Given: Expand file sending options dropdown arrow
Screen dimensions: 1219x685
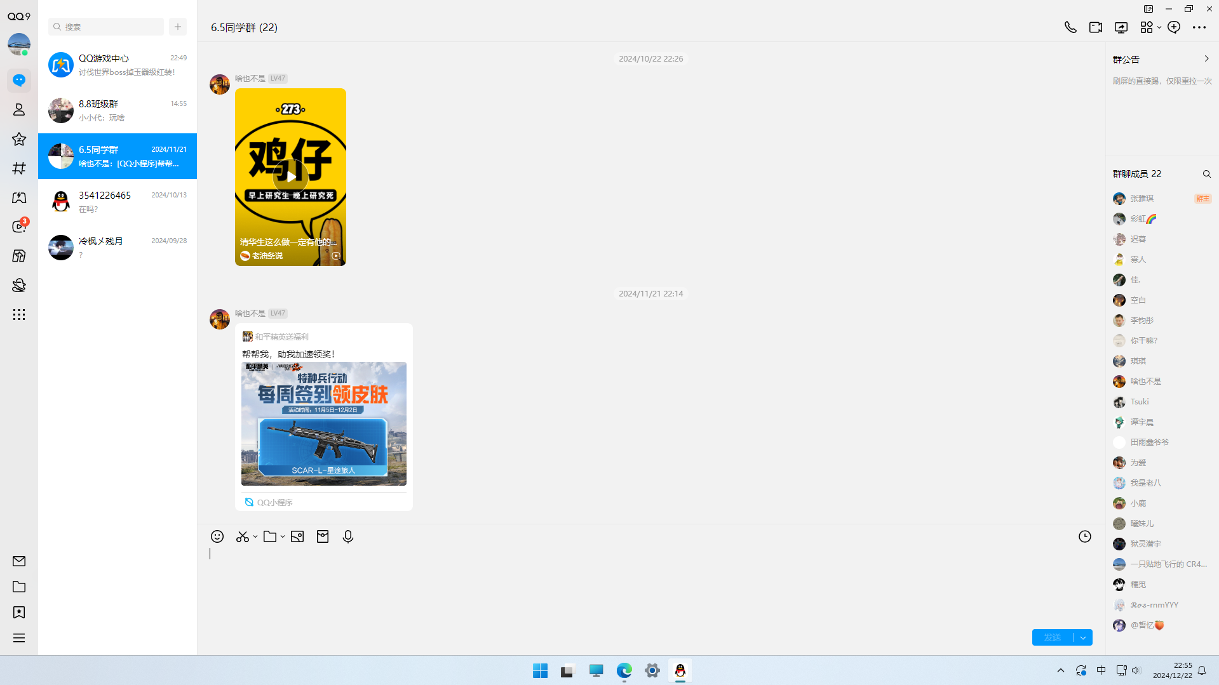Looking at the screenshot, I should point(283,536).
